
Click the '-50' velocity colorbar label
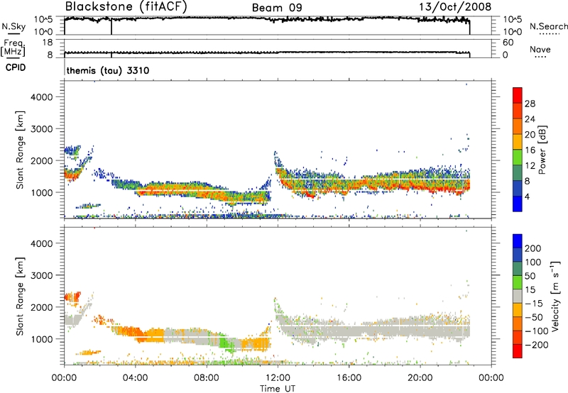coord(534,317)
